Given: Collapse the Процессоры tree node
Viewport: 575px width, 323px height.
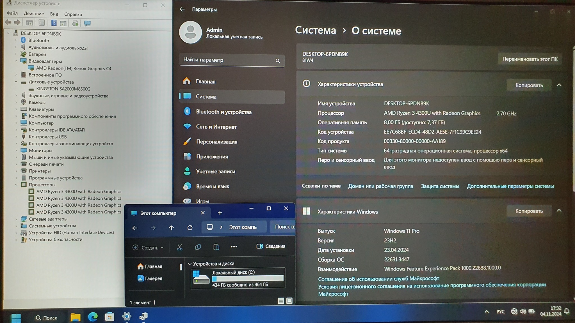Looking at the screenshot, I should point(16,185).
